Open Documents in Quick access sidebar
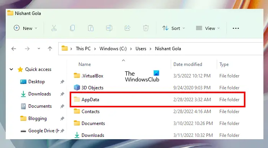 40,106
